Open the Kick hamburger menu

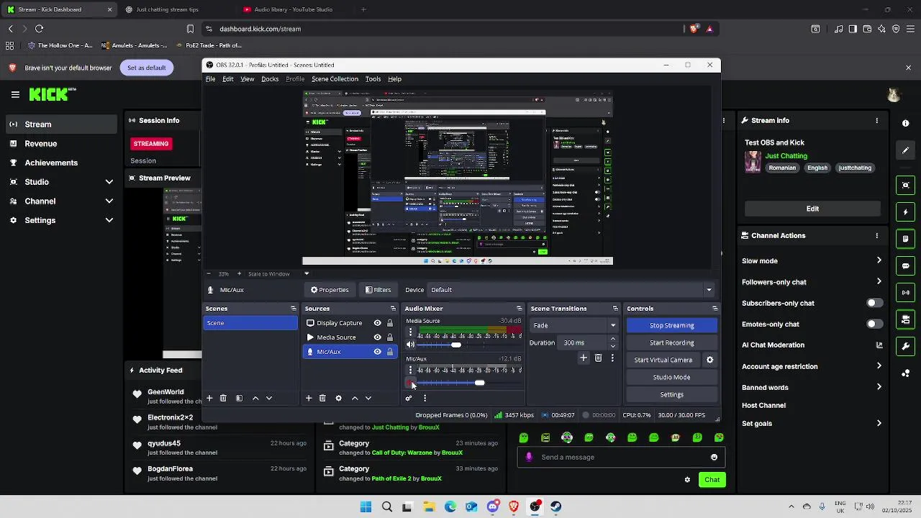tap(15, 94)
